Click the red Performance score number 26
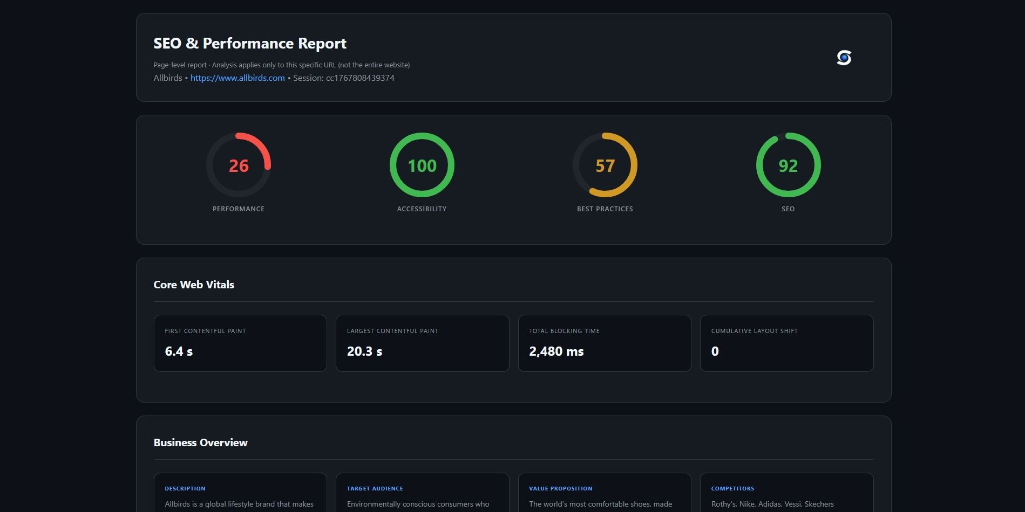1025x512 pixels. click(x=238, y=166)
